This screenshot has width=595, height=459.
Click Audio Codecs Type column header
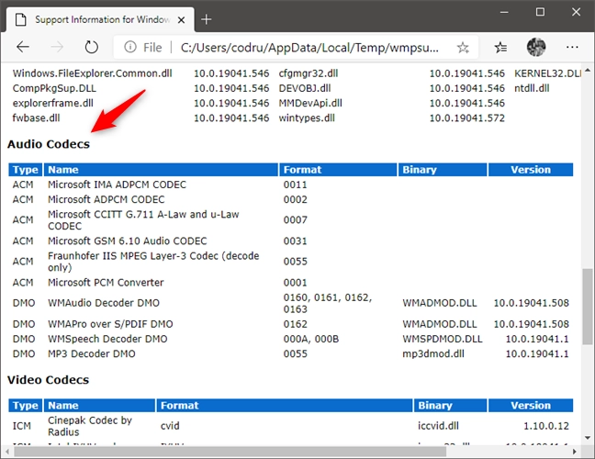(26, 170)
